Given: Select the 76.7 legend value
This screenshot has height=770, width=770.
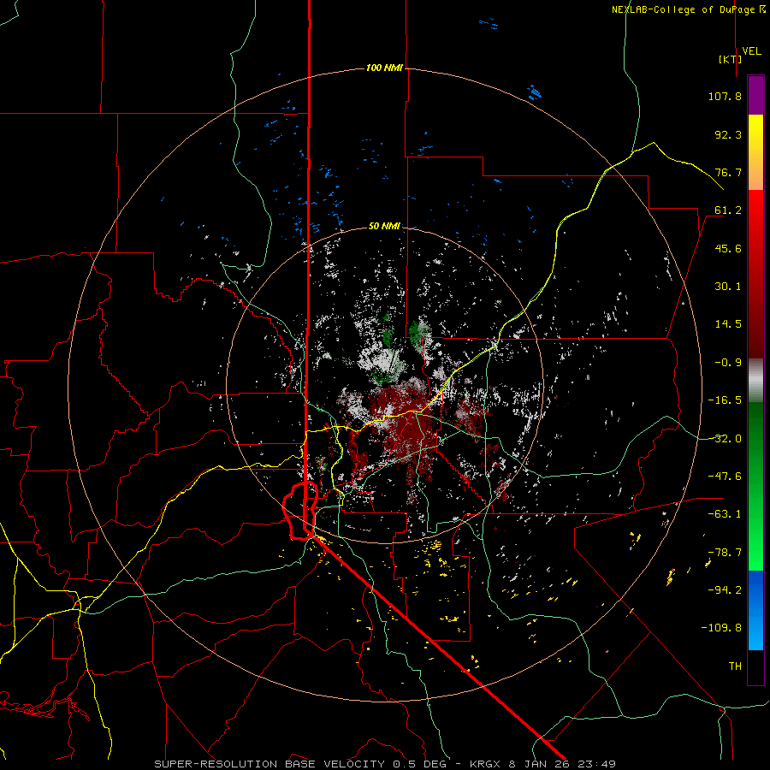Looking at the screenshot, I should tap(728, 172).
